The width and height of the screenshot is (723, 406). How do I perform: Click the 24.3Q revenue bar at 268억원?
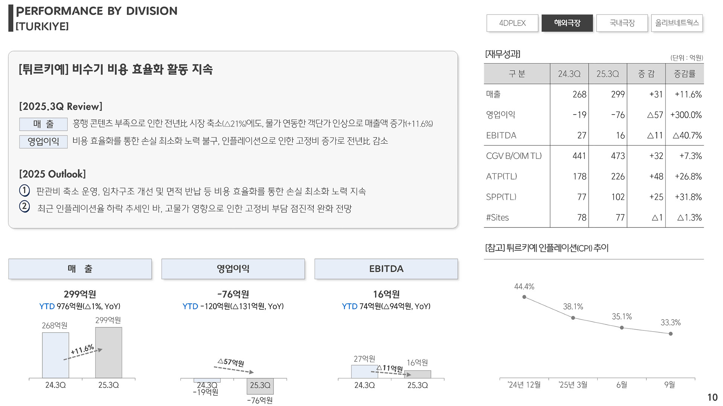(55, 355)
